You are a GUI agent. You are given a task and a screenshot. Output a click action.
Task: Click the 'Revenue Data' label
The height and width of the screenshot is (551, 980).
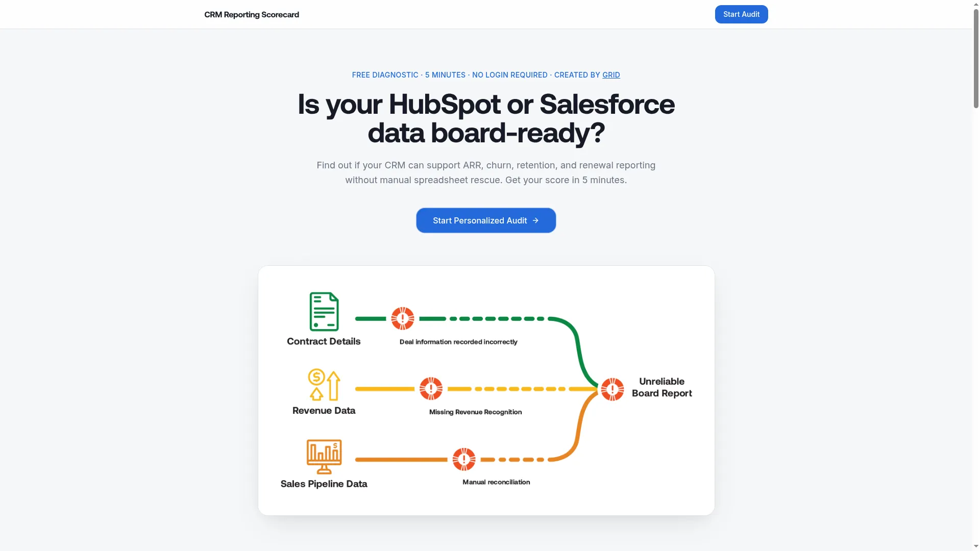click(x=324, y=411)
